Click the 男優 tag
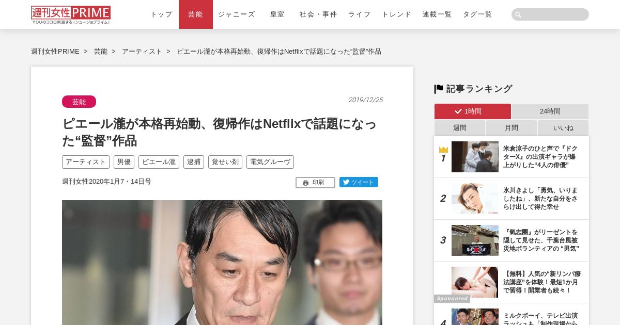Screen dimensions: 620x325 124,162
